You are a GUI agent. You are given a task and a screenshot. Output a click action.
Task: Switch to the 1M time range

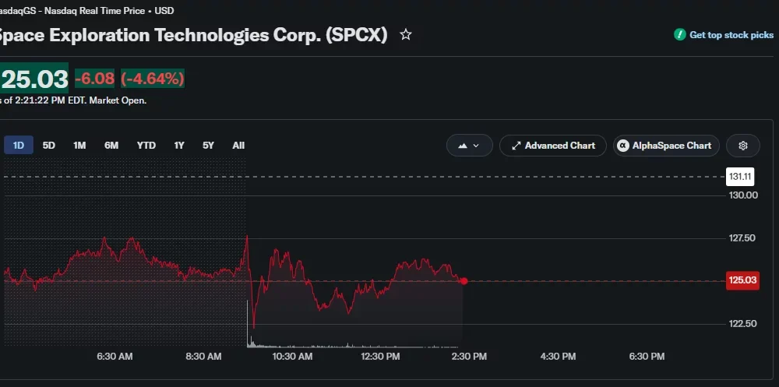(79, 146)
